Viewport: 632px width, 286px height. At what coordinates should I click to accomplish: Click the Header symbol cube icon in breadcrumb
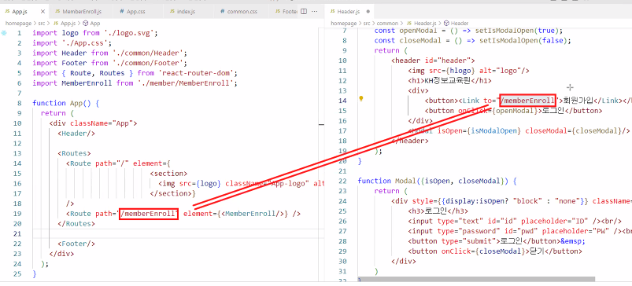tap(446, 24)
